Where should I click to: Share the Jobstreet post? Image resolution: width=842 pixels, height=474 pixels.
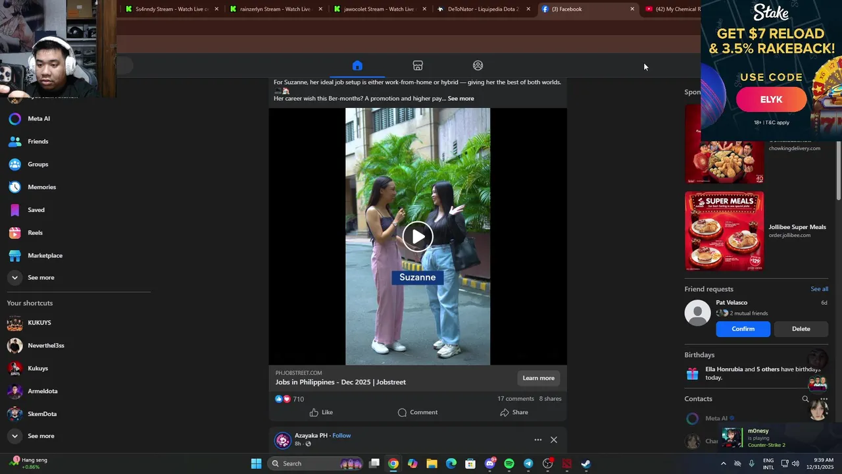(x=514, y=412)
